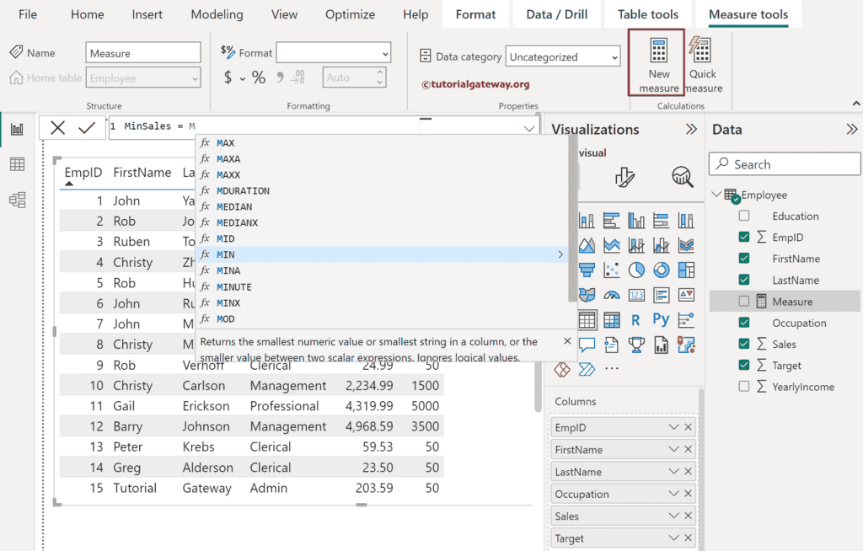The image size is (863, 551).
Task: Select the pie chart visual
Action: click(635, 270)
